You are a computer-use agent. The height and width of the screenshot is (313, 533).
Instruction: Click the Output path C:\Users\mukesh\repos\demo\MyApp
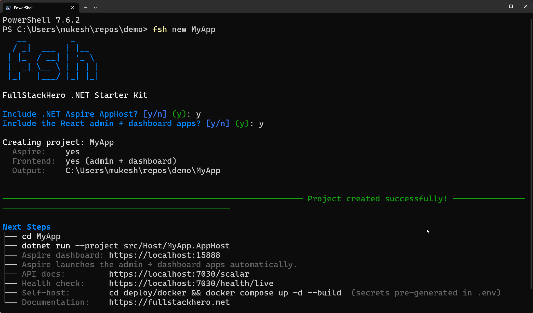(143, 171)
